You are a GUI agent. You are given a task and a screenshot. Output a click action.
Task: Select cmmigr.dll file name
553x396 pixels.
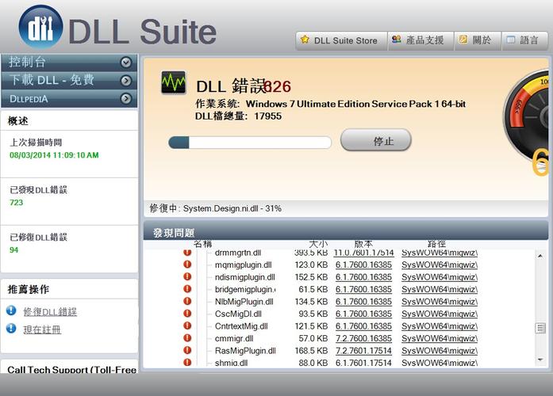tap(234, 339)
